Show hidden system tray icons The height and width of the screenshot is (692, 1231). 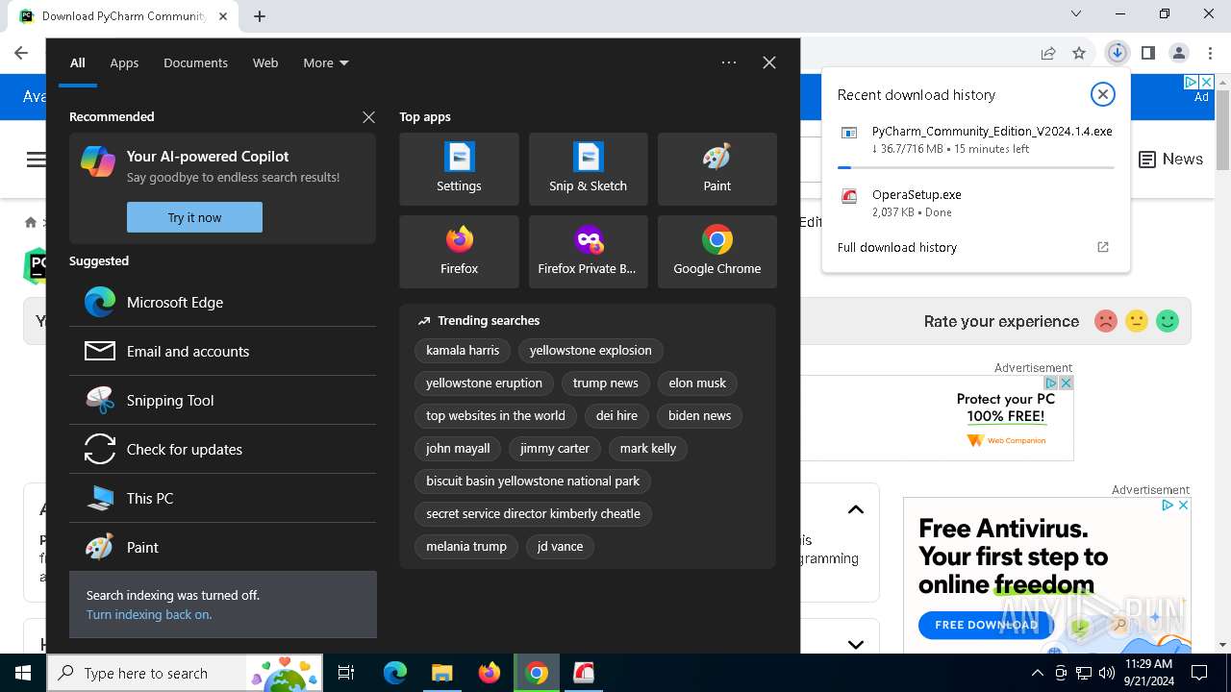point(1037,673)
